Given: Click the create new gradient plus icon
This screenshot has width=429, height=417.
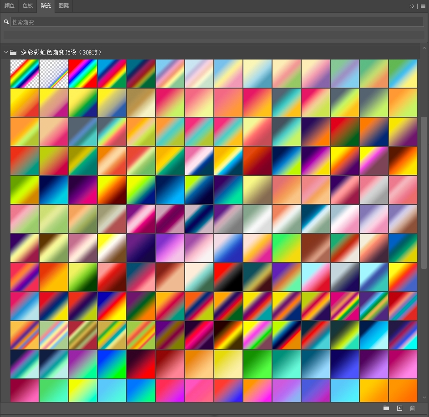Looking at the screenshot, I should [399, 408].
